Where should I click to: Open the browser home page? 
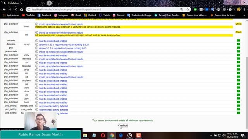point(22,9)
